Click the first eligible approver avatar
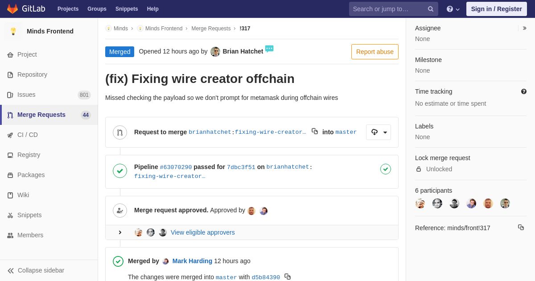Image resolution: width=535 pixels, height=281 pixels. coord(139,232)
